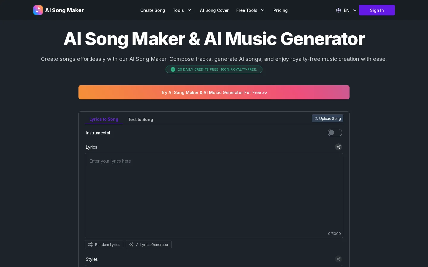The height and width of the screenshot is (267, 428).
Task: Click the Sign In button
Action: tap(377, 10)
